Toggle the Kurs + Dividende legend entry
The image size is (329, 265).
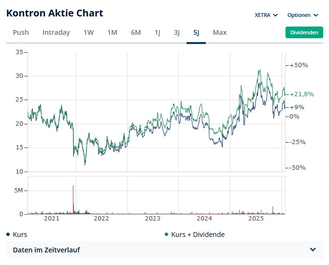(x=198, y=235)
